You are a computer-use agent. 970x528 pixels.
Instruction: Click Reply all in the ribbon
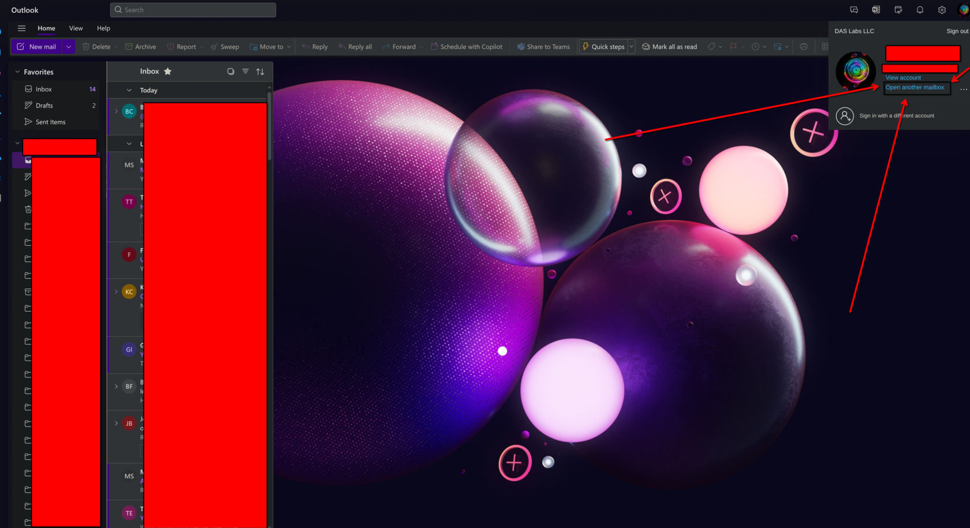[x=355, y=47]
